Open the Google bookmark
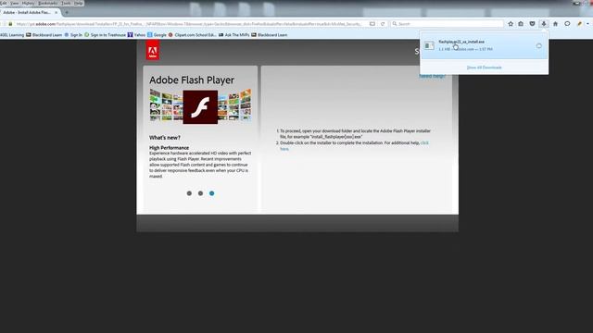The height and width of the screenshot is (333, 593). pyautogui.click(x=157, y=35)
